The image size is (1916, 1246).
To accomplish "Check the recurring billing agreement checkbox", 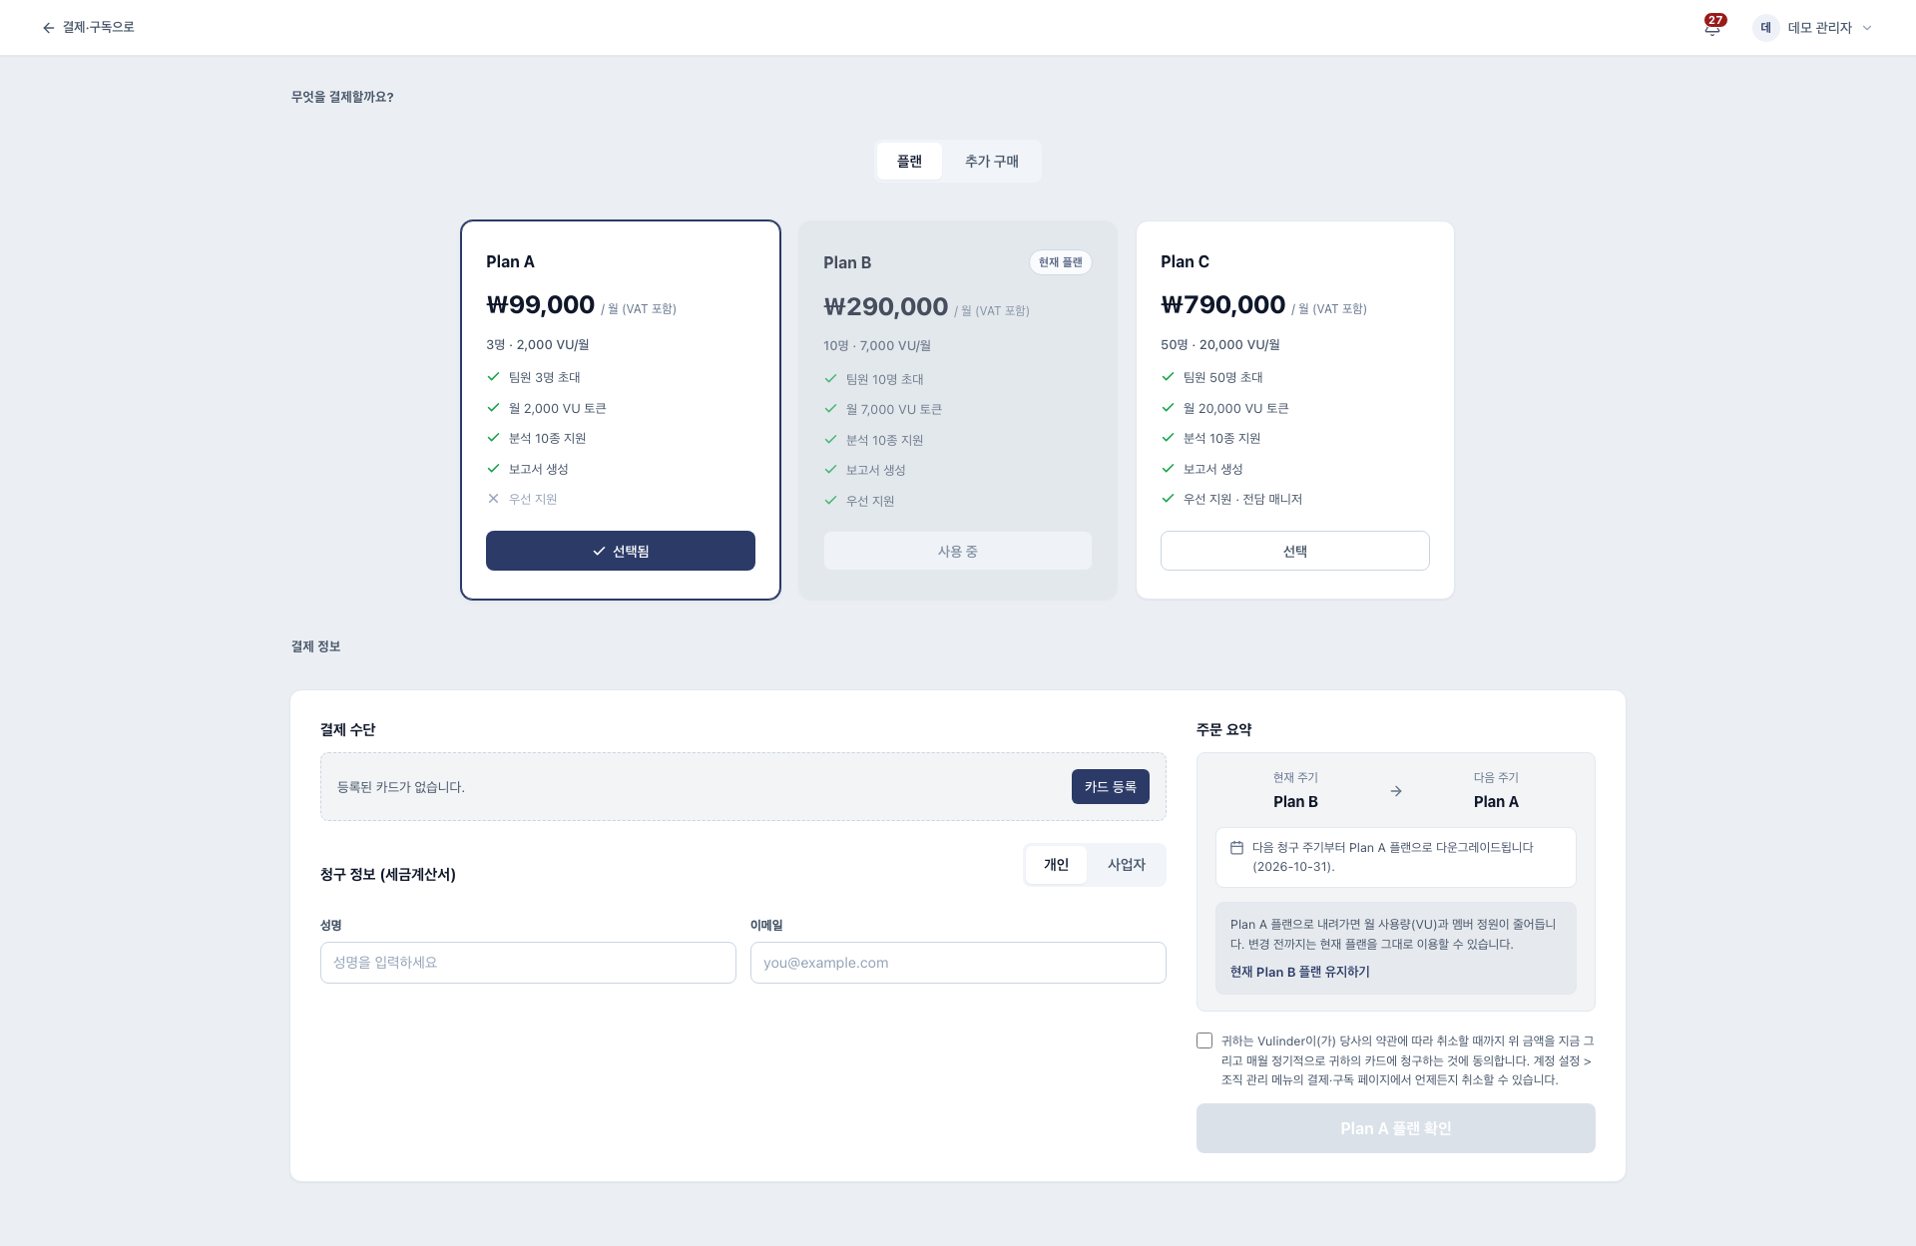I will click(x=1204, y=1040).
